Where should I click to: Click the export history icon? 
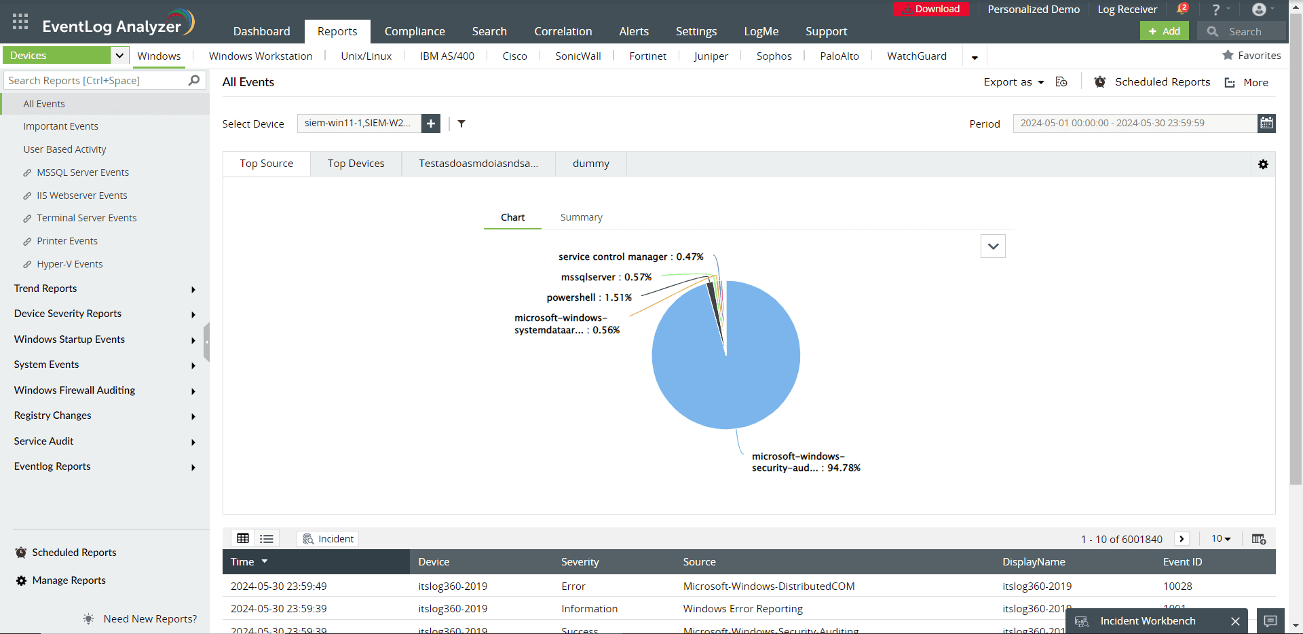point(1062,82)
